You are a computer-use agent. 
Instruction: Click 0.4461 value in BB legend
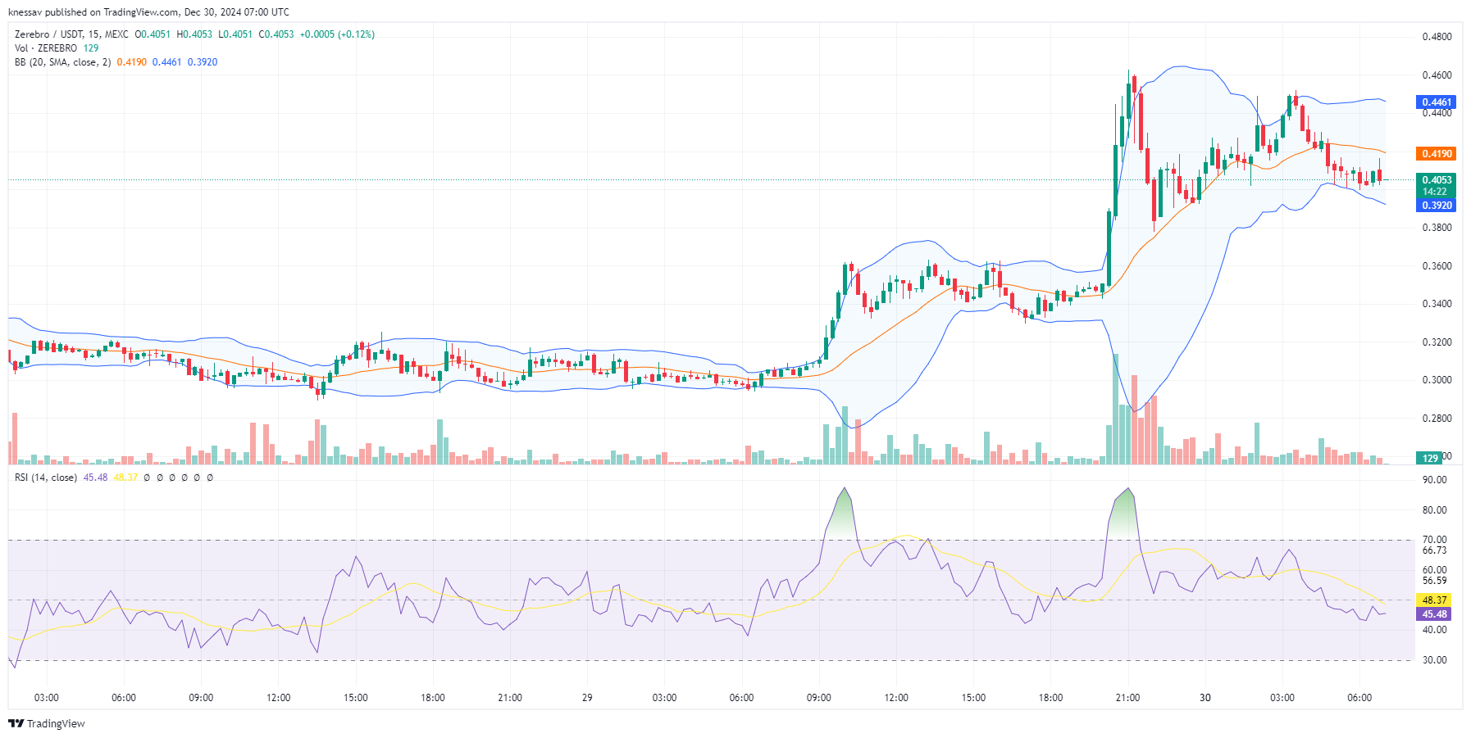click(167, 62)
